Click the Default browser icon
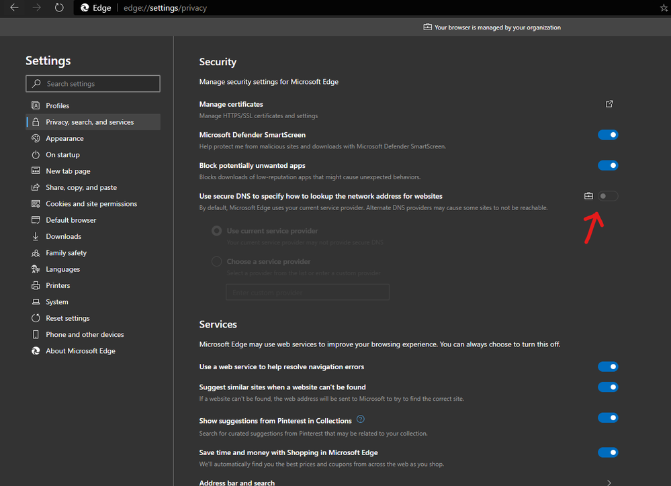The height and width of the screenshot is (486, 671). 36,220
